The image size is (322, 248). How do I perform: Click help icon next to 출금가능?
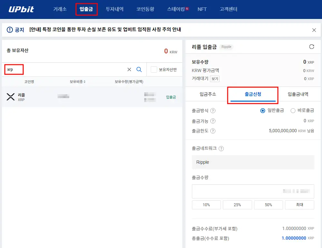tap(213, 121)
